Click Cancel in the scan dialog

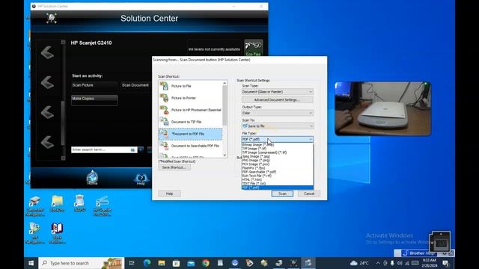click(x=309, y=194)
